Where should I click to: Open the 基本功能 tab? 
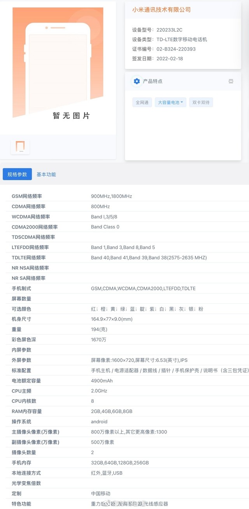point(46,174)
